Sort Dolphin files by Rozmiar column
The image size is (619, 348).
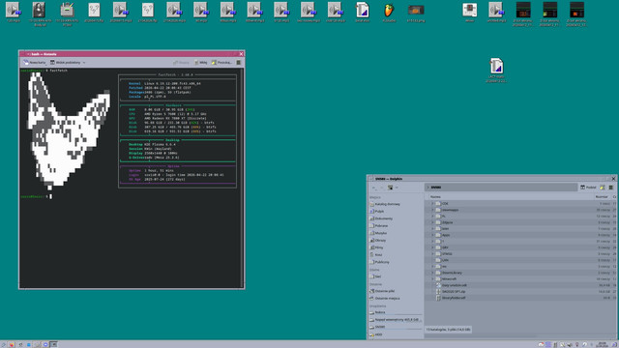[602, 196]
